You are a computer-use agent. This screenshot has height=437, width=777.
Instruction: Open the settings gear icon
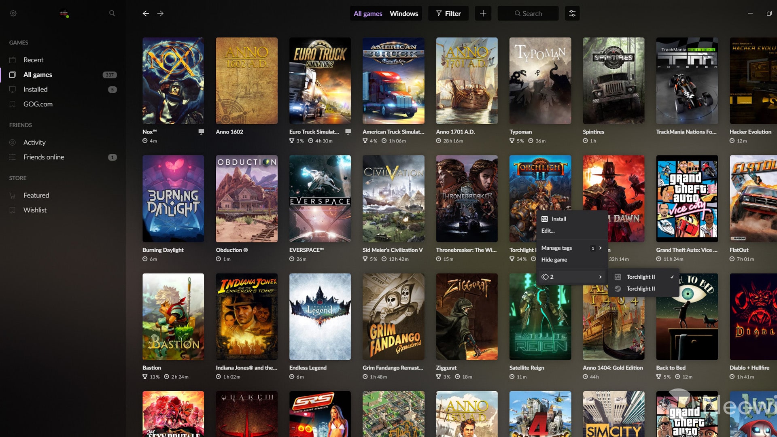13,13
